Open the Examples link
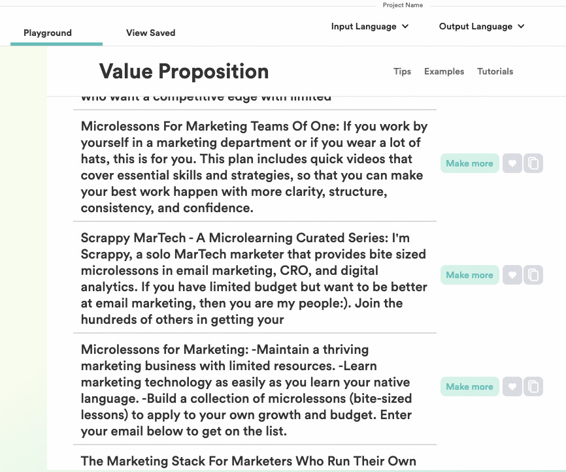Viewport: 566px width, 472px height. click(444, 71)
